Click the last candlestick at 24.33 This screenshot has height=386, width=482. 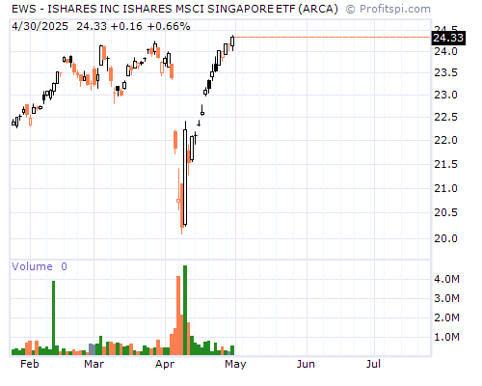click(x=232, y=42)
